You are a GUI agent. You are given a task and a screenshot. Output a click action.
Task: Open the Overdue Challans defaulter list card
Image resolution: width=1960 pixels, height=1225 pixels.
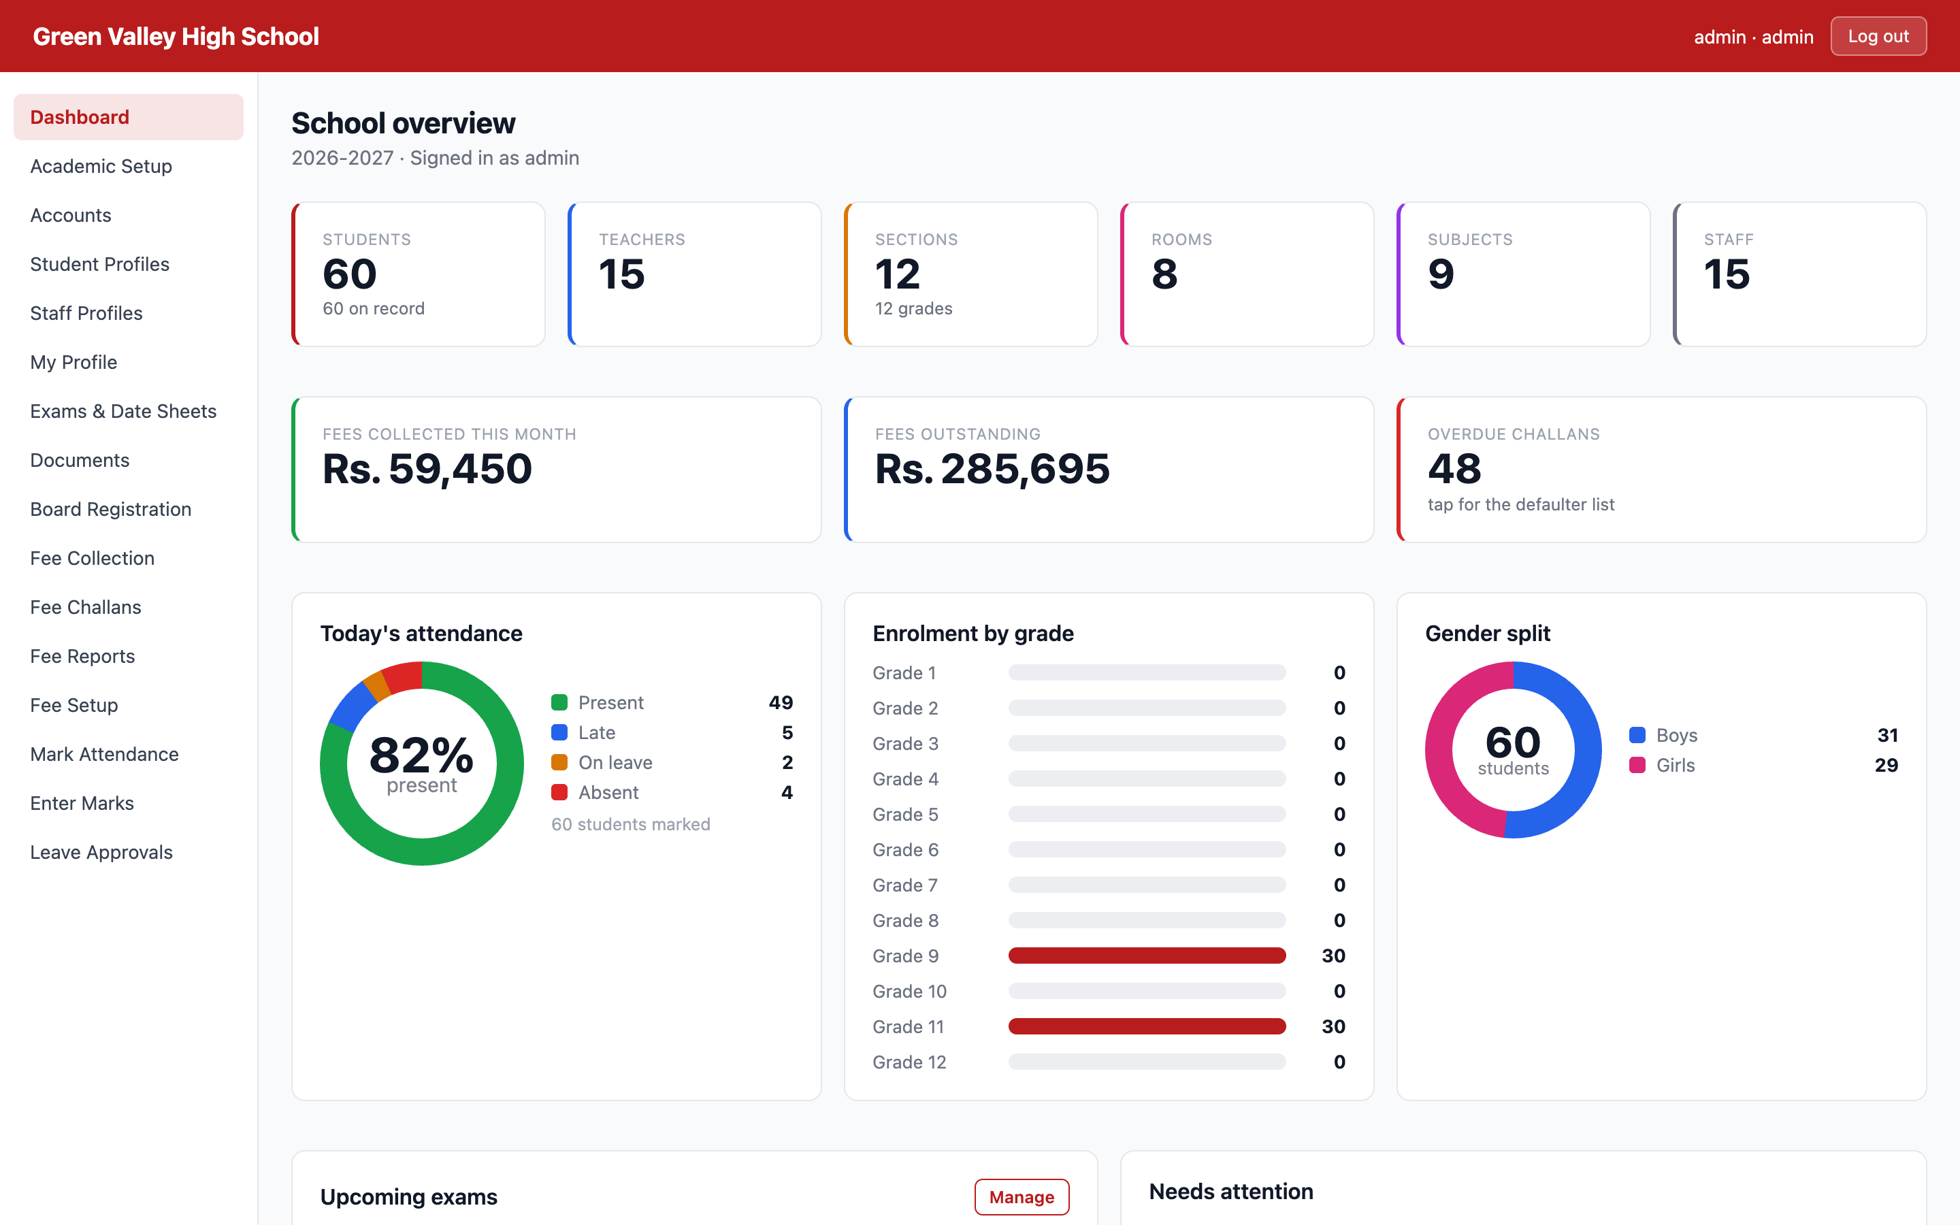[x=1661, y=469]
